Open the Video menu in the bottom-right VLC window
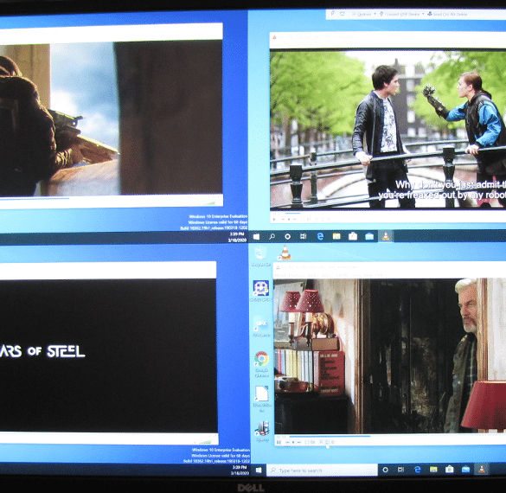506x493 pixels. click(x=327, y=275)
